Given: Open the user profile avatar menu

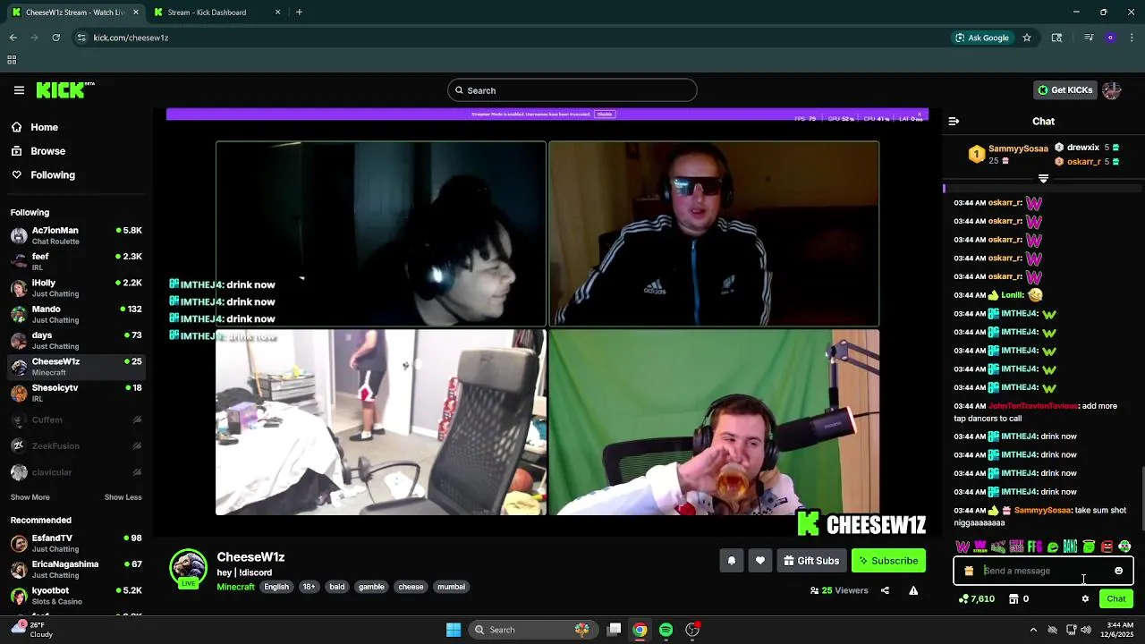Looking at the screenshot, I should click(x=1112, y=90).
